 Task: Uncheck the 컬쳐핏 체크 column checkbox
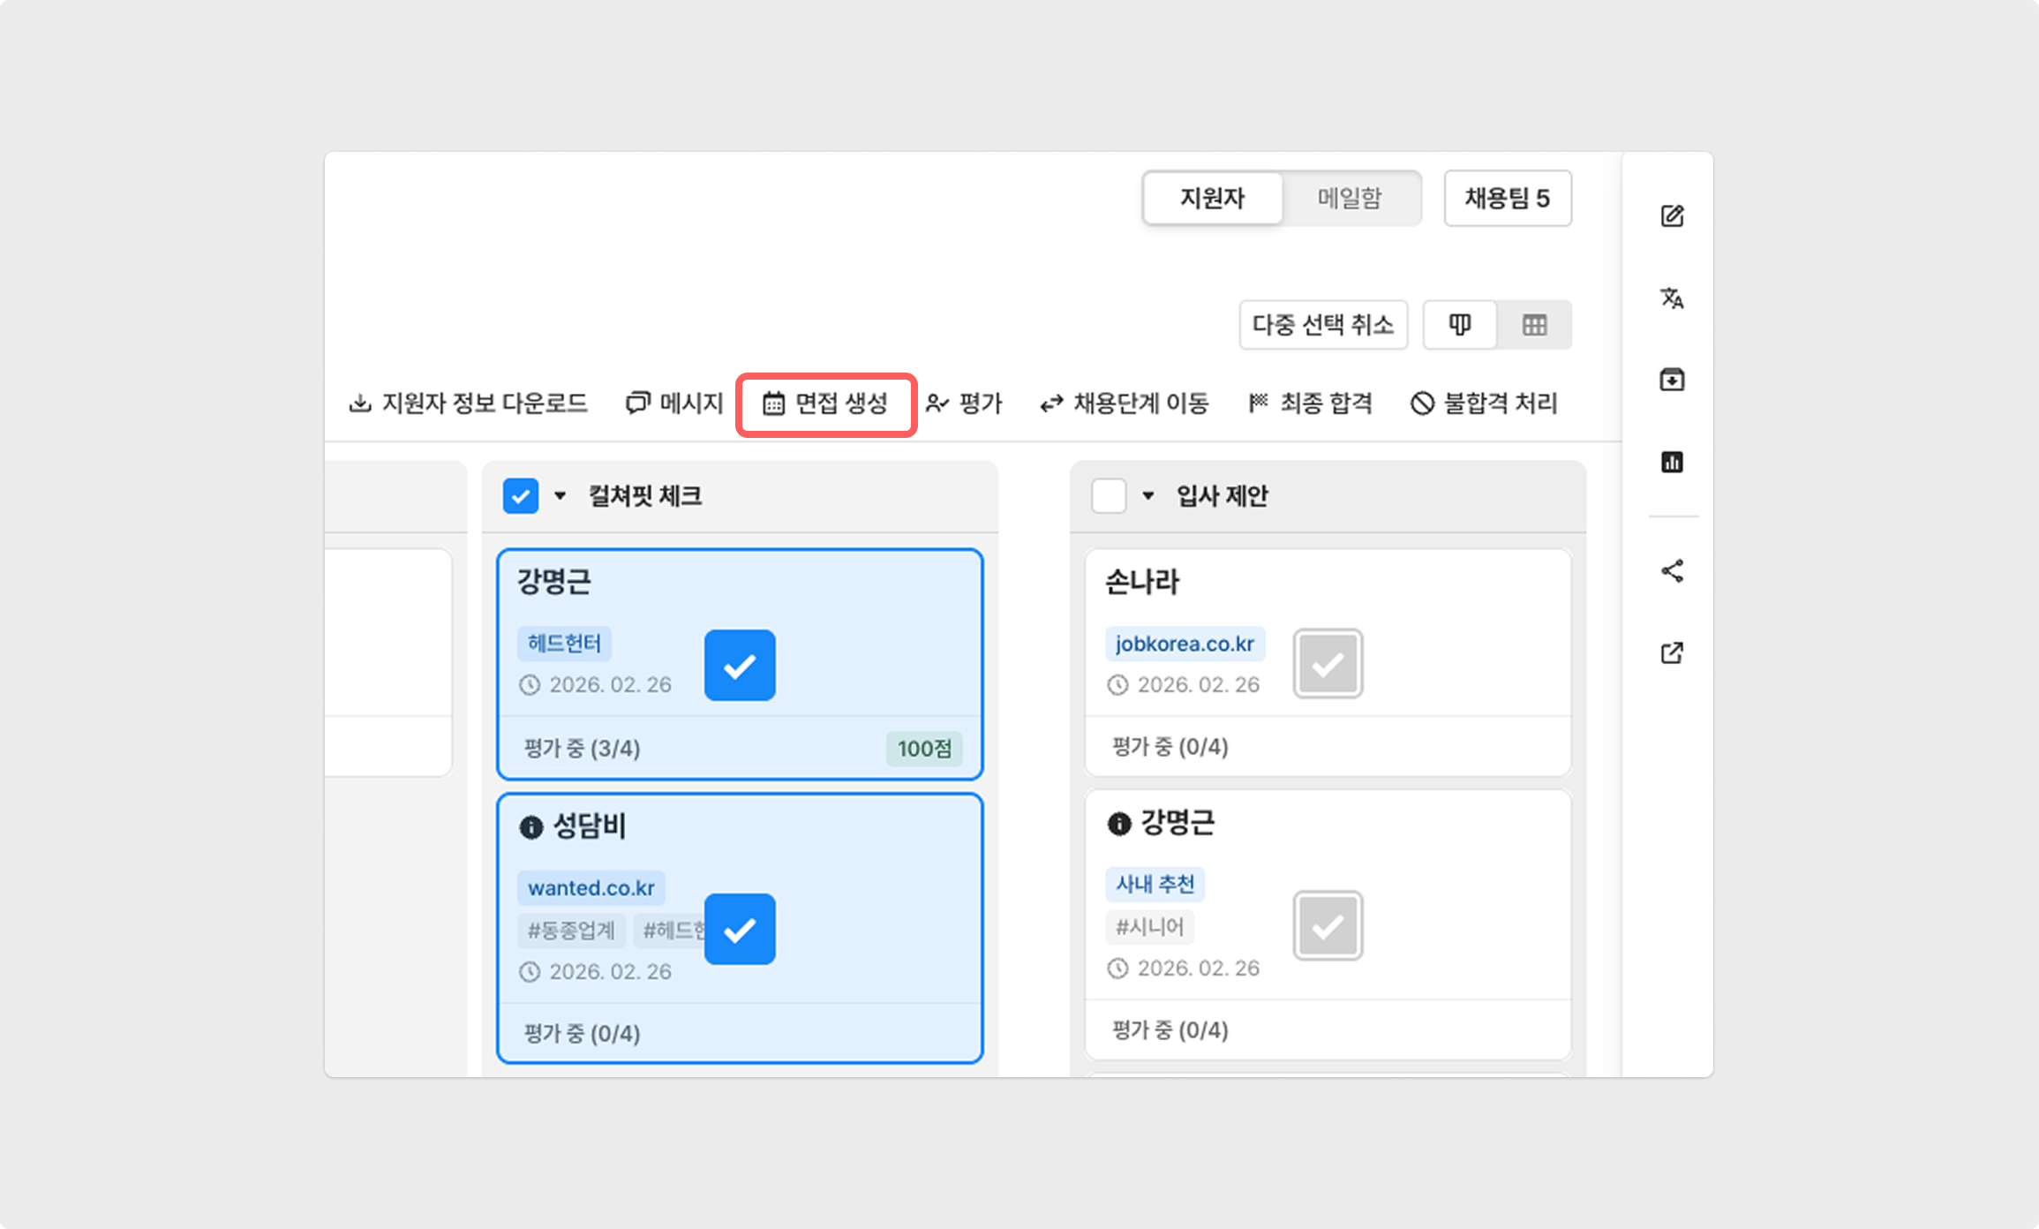(521, 496)
